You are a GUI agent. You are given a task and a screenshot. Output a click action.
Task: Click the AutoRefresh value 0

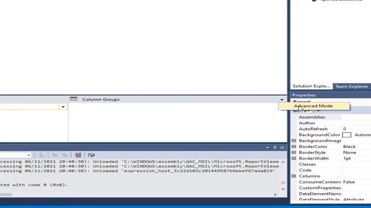(344, 129)
